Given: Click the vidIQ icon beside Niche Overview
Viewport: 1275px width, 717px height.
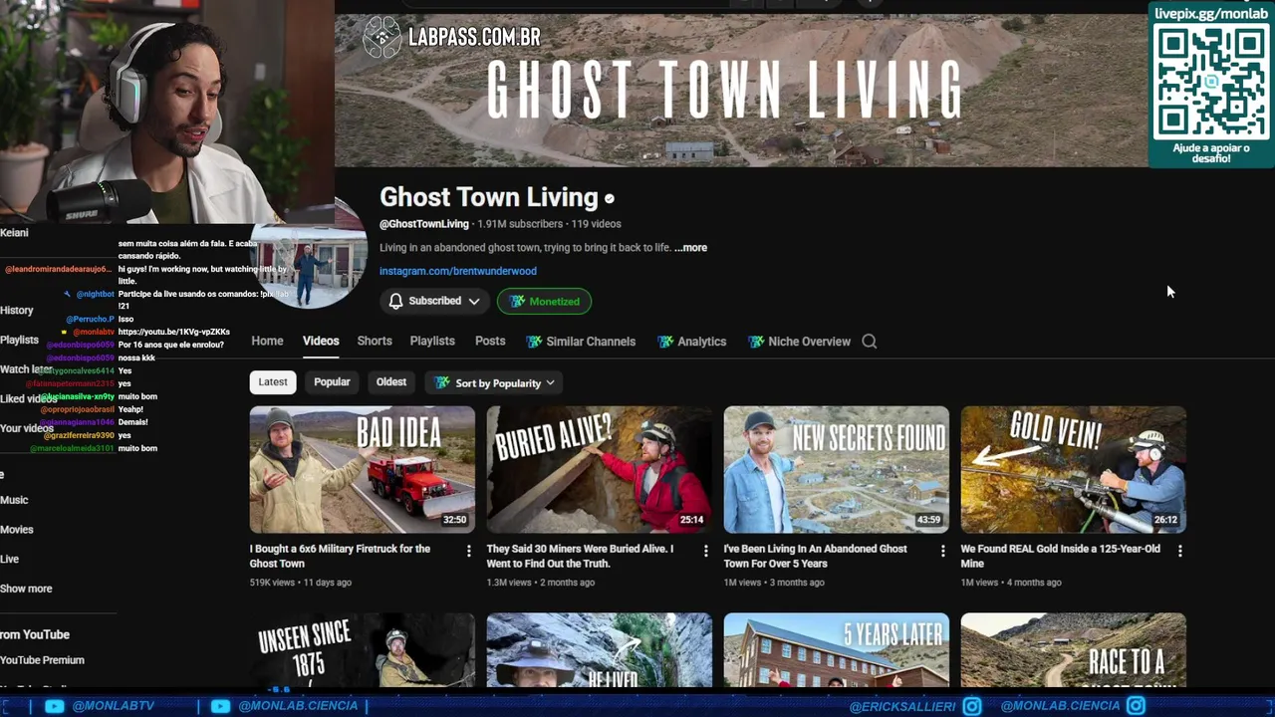Looking at the screenshot, I should (x=756, y=342).
